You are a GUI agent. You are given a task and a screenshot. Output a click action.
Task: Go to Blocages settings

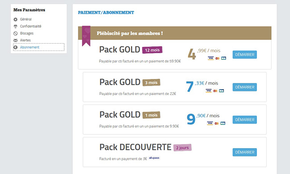tap(27, 33)
